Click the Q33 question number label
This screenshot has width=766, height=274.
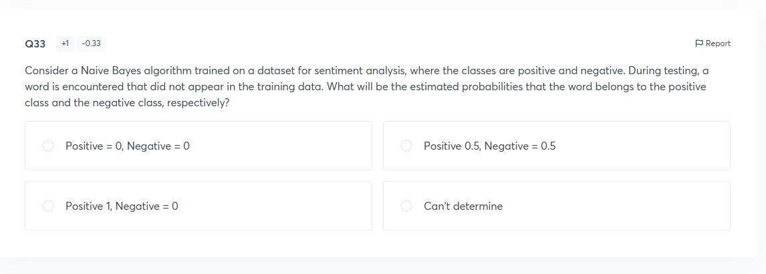pyautogui.click(x=35, y=44)
